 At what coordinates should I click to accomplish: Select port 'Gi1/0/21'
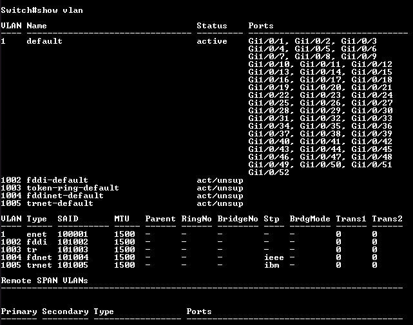tap(372, 88)
